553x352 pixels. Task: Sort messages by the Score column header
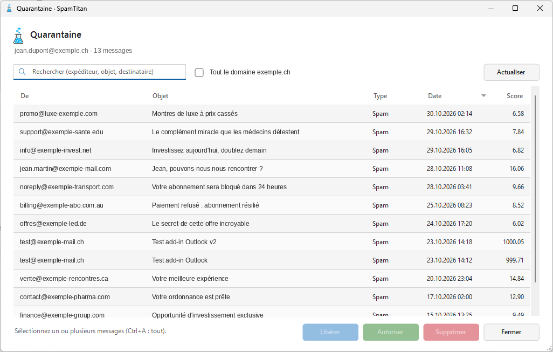(x=515, y=96)
